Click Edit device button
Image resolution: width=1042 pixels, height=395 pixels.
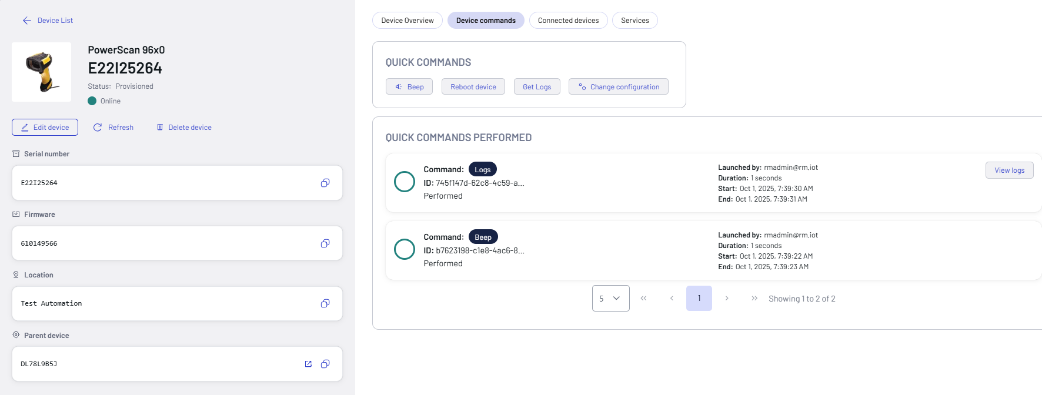click(45, 128)
